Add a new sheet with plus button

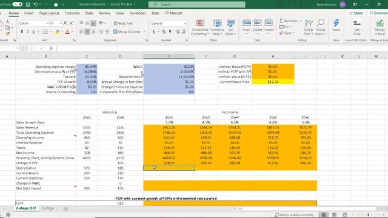coord(65,208)
